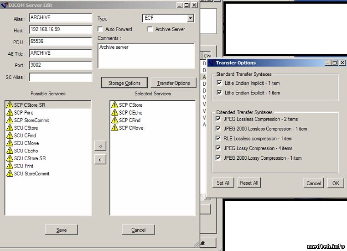Click the DICOM Server Edit title icon
347x251 pixels.
(x=5, y=5)
